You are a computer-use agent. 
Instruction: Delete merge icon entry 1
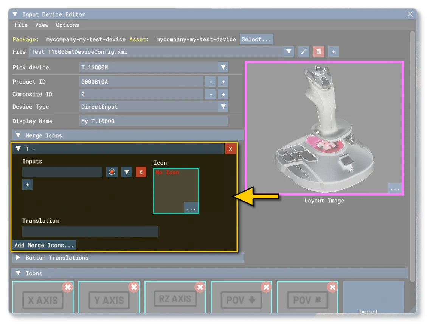[x=230, y=149]
